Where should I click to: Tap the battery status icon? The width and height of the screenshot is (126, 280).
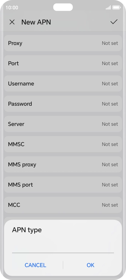tap(116, 8)
